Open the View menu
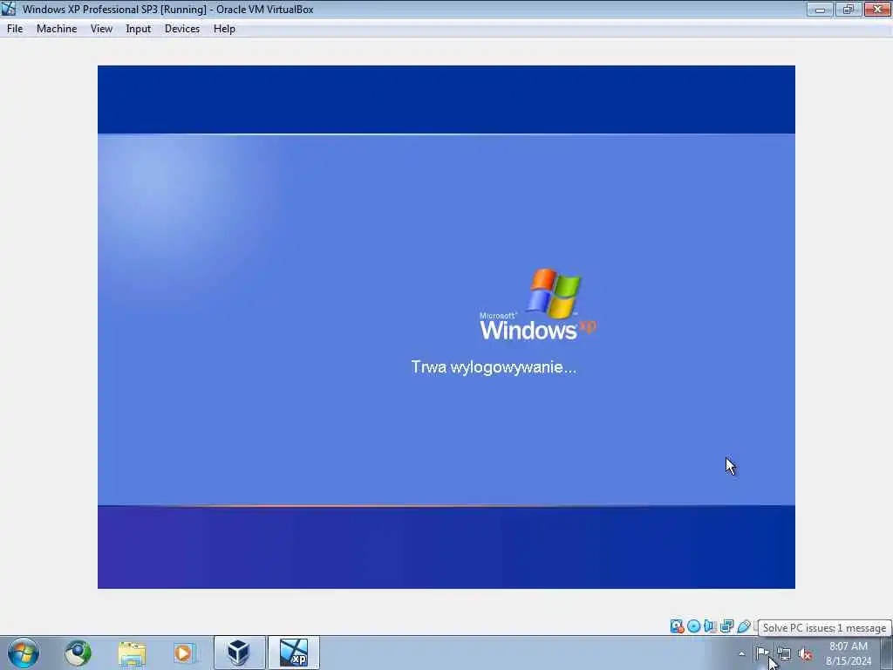 (x=101, y=29)
